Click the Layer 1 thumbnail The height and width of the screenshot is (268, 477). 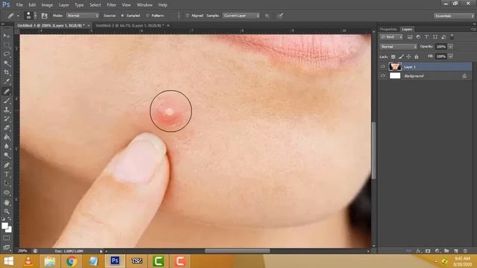point(395,66)
